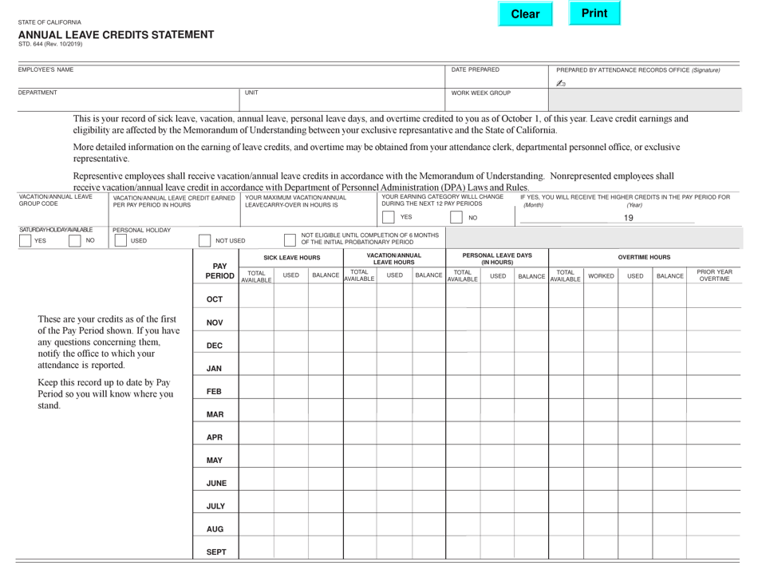758x585 pixels.
Task: Click the Clear button
Action: point(525,14)
